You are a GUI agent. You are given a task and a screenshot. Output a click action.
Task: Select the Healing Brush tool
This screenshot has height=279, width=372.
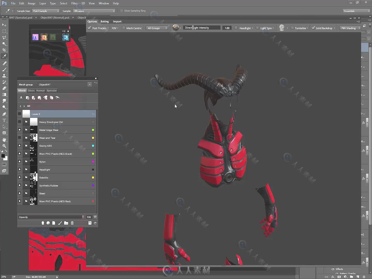coord(4,63)
